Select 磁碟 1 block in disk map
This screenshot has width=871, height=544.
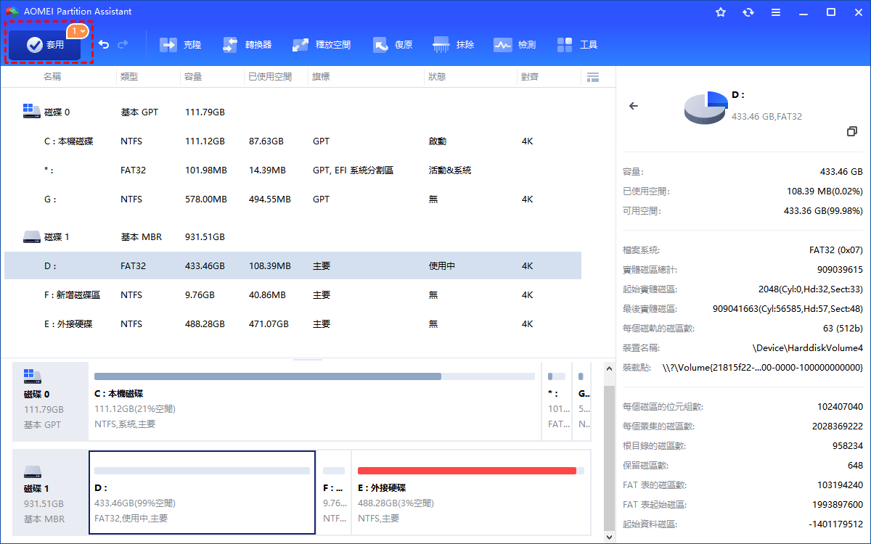[50, 493]
